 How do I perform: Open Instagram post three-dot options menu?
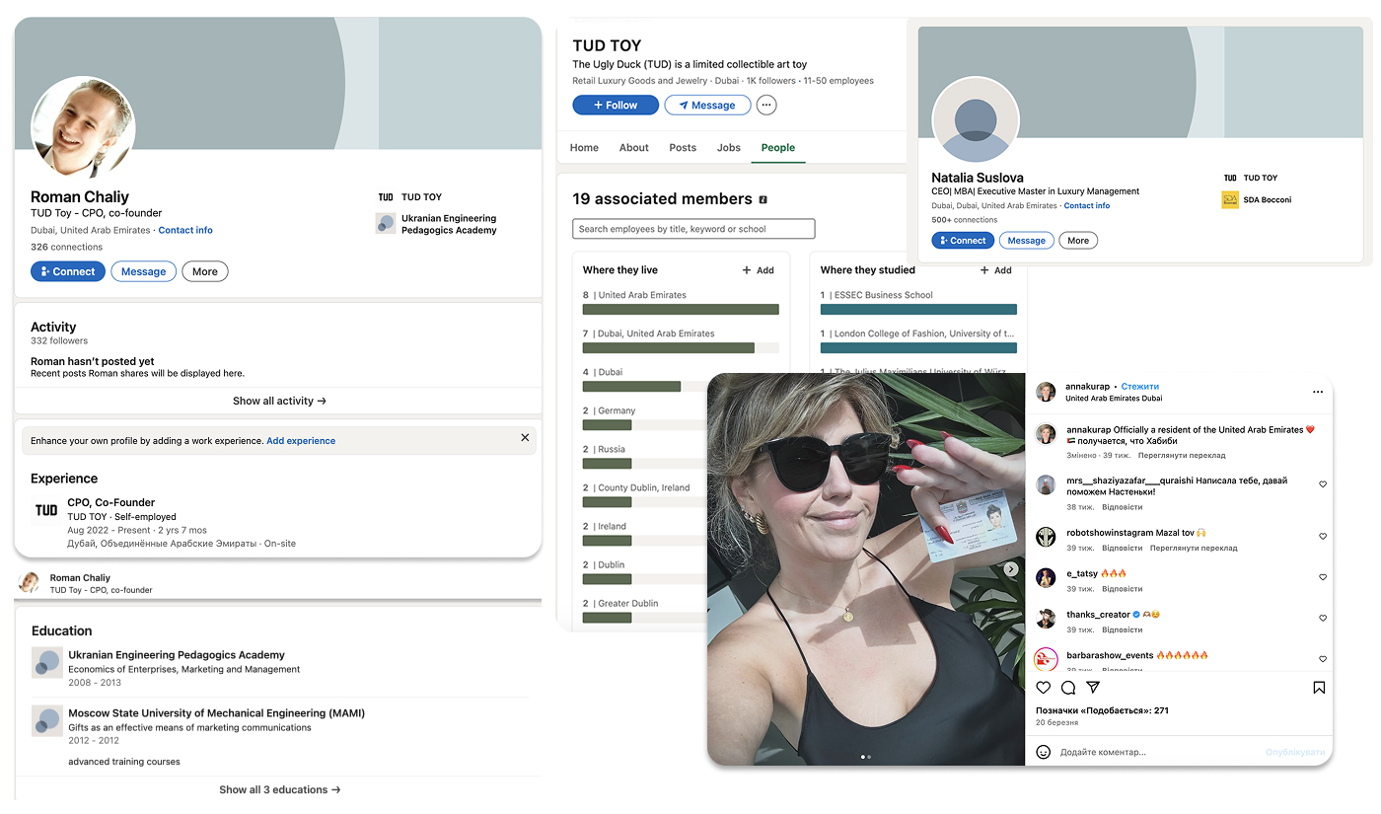click(1318, 392)
